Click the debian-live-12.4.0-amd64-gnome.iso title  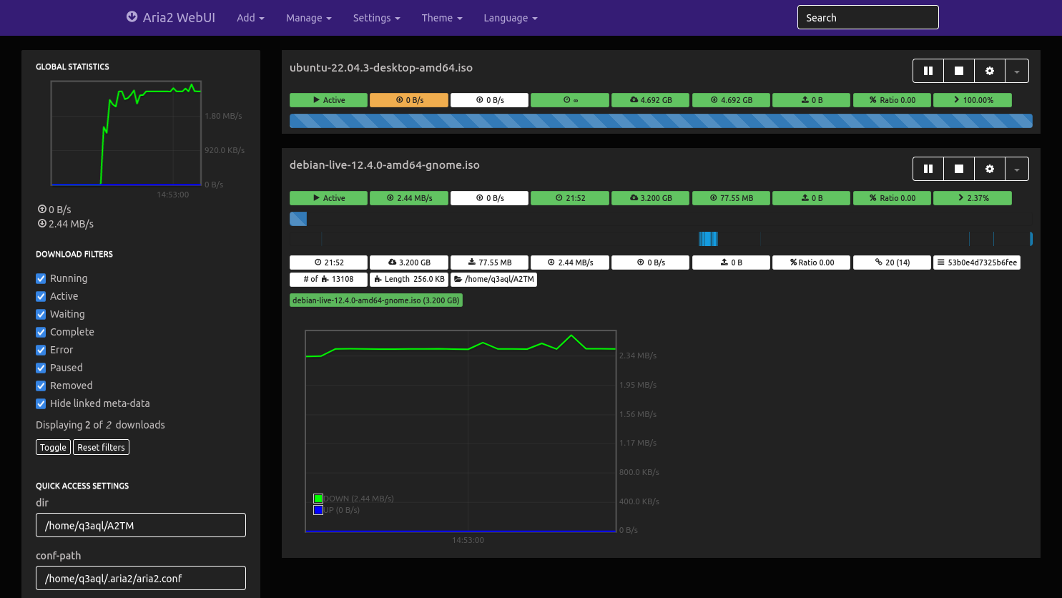[385, 165]
